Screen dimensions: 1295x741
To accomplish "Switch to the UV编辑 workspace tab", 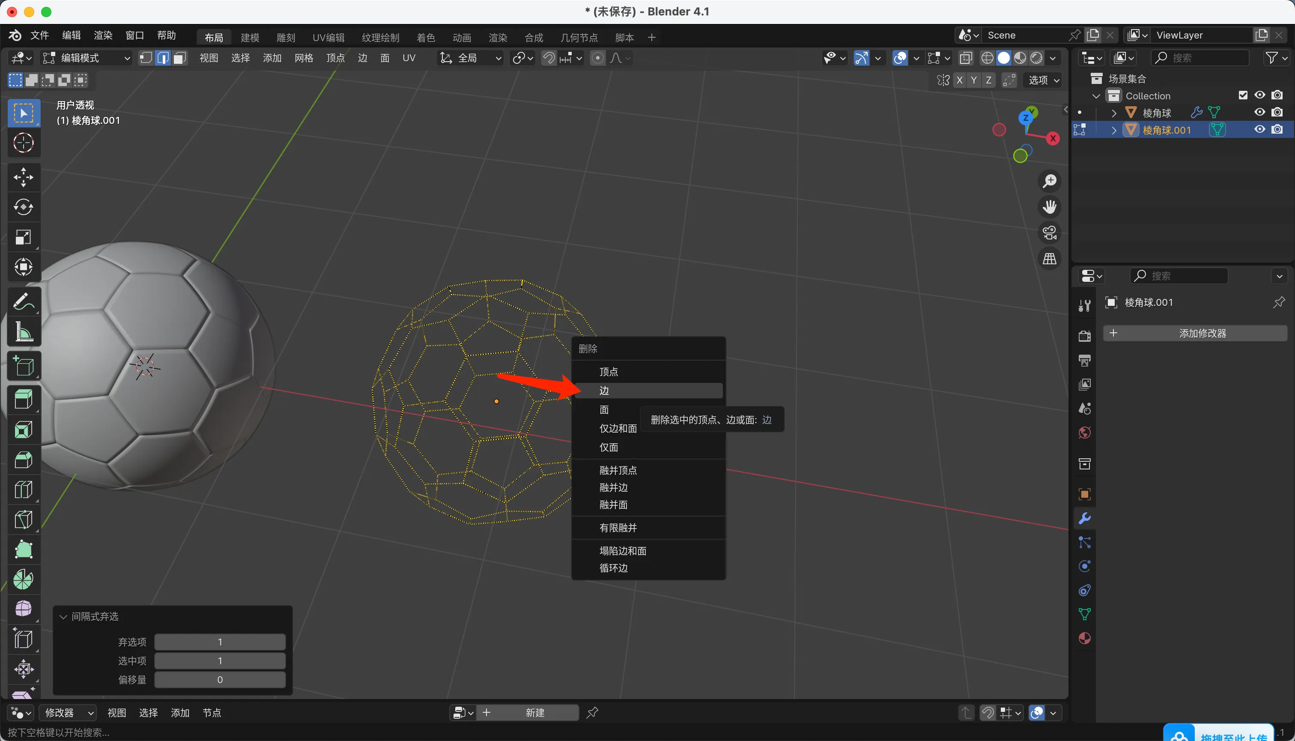I will tap(328, 38).
